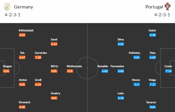Click the Germany team crest icon
This screenshot has height=112, width=175.
(x=7, y=7)
